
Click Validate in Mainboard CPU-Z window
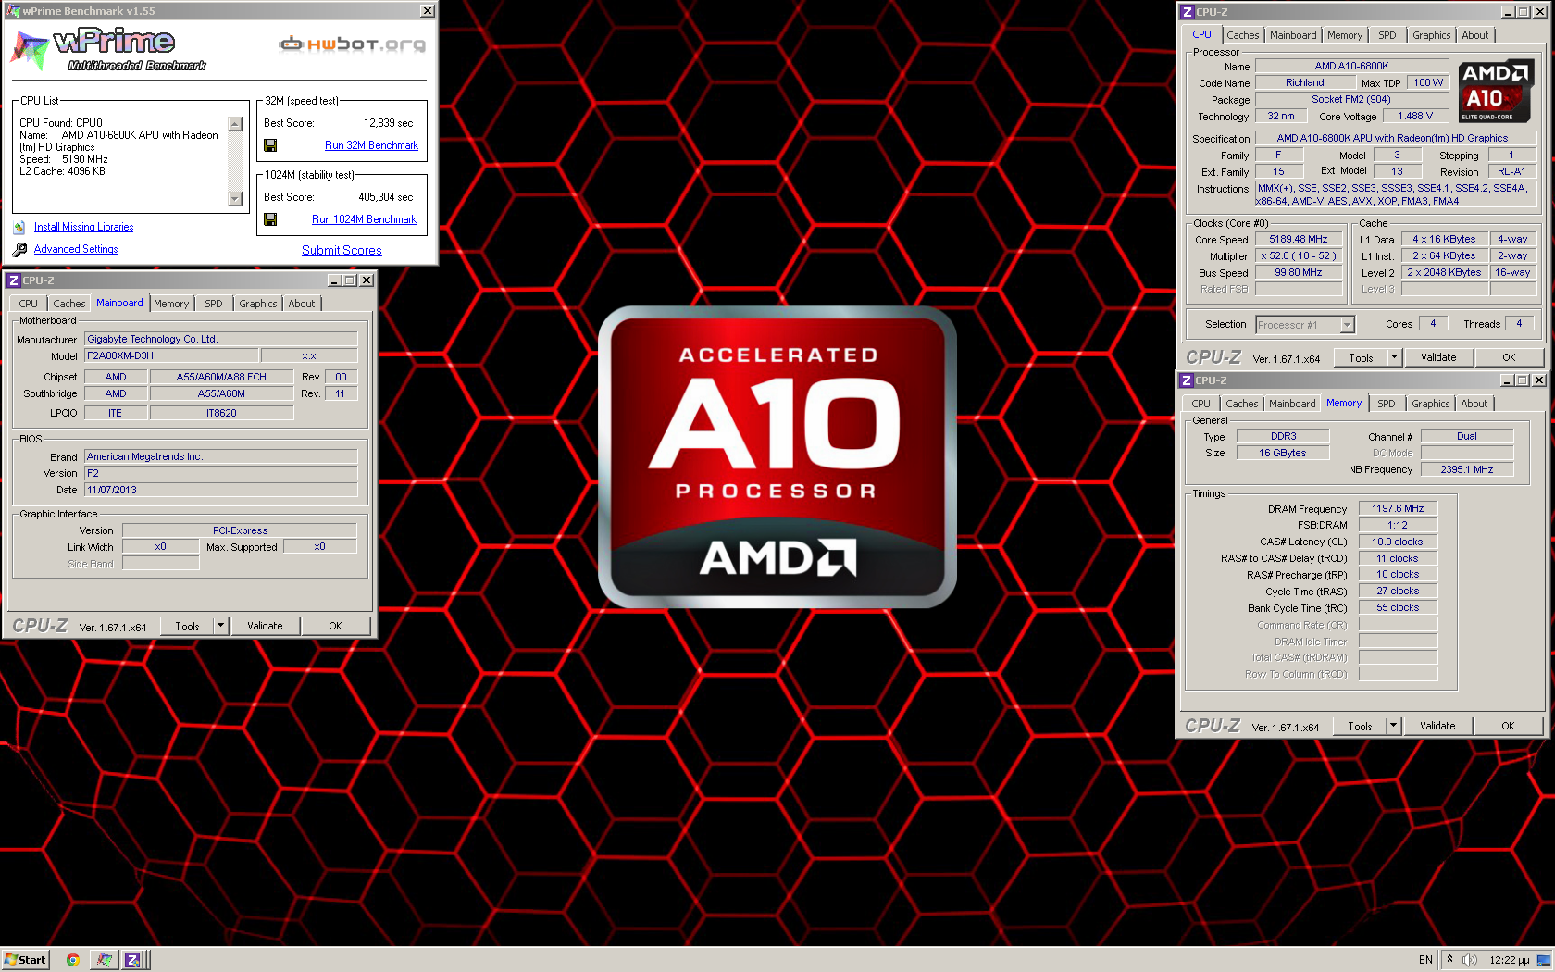265,626
